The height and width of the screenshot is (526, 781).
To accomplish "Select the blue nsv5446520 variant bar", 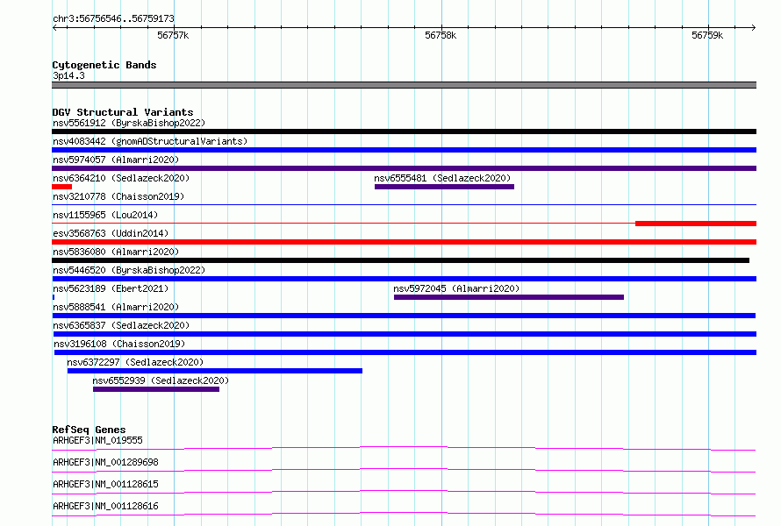I will click(404, 279).
